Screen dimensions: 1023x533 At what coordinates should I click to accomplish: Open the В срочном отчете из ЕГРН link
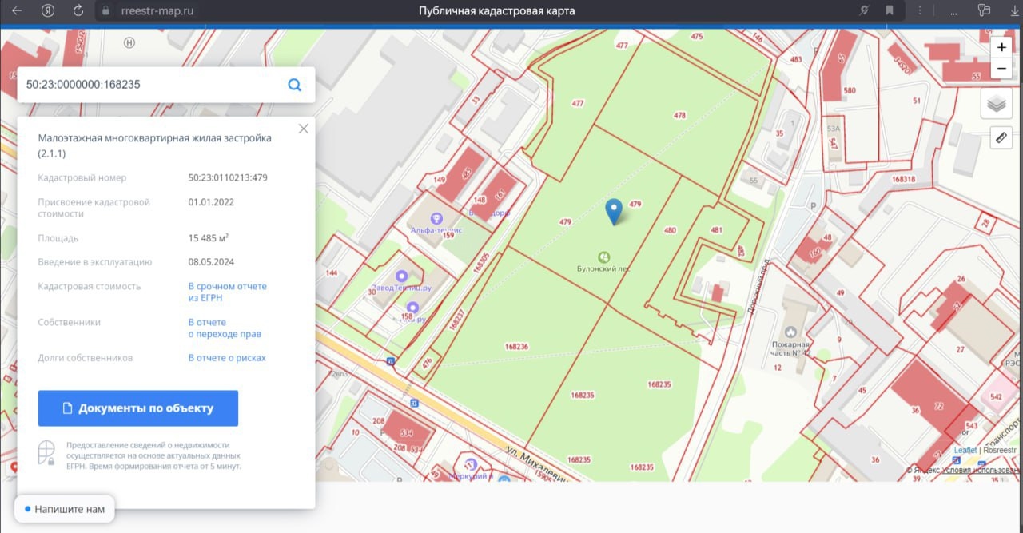(228, 292)
